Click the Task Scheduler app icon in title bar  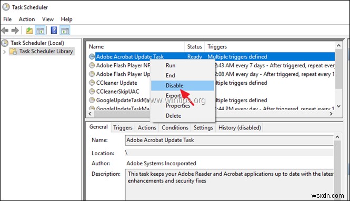pos(6,7)
